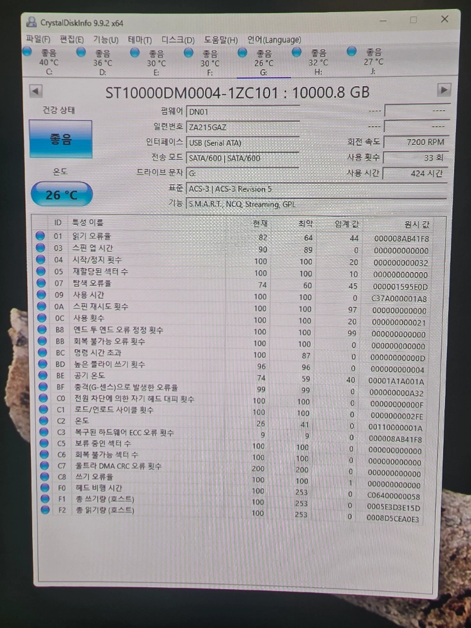Click the status orb for 07 탐색 오류율
The height and width of the screenshot is (628, 471).
(41, 283)
